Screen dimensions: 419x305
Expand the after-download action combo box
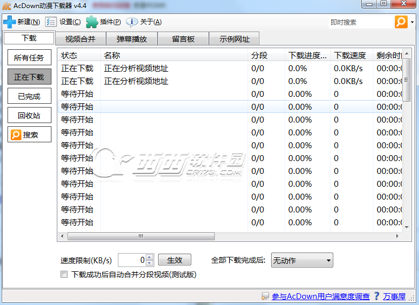point(302,260)
